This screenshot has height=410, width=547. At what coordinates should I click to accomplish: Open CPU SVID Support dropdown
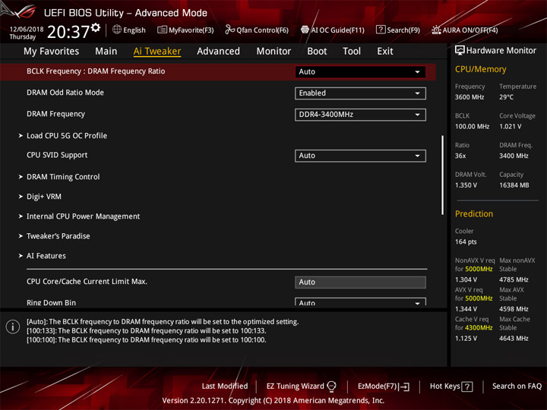[360, 156]
